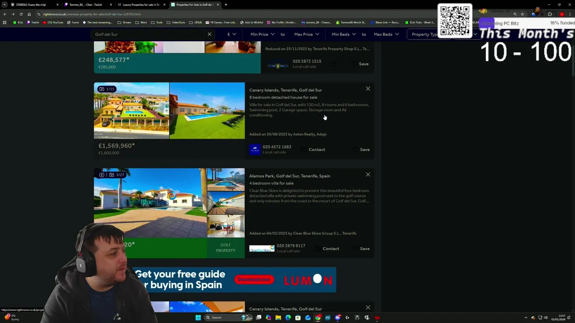Viewport: 575px width, 323px height.
Task: Save the £248,577 reduced listing
Action: point(360,64)
